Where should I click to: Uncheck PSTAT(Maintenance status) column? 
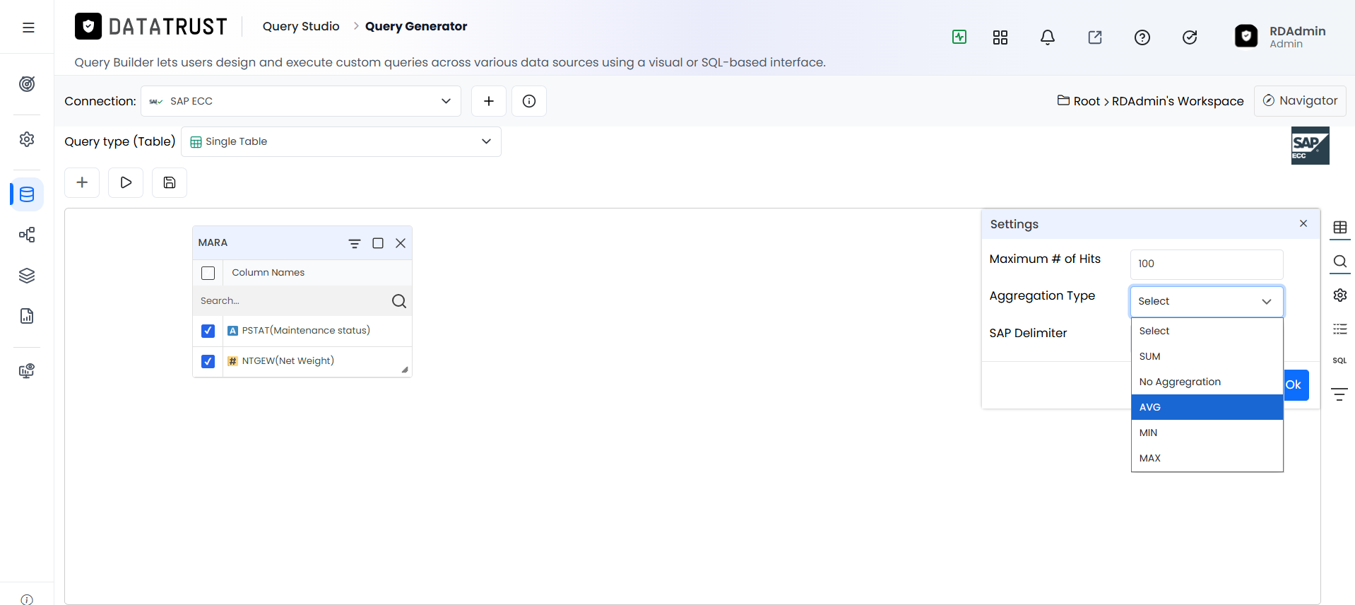208,331
